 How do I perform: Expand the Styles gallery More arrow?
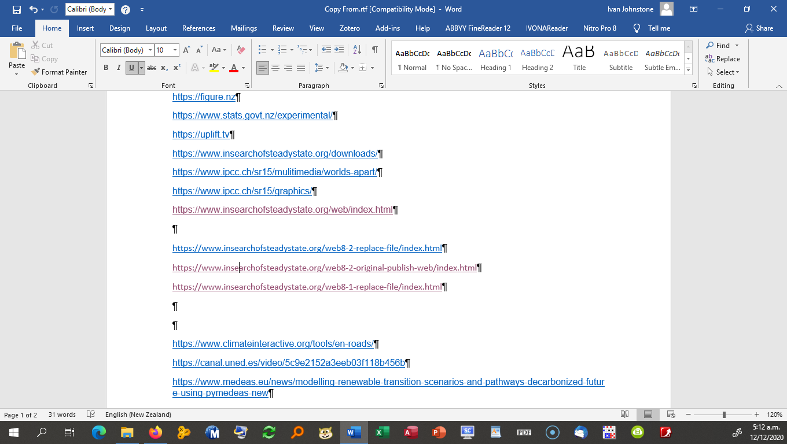[x=689, y=70]
